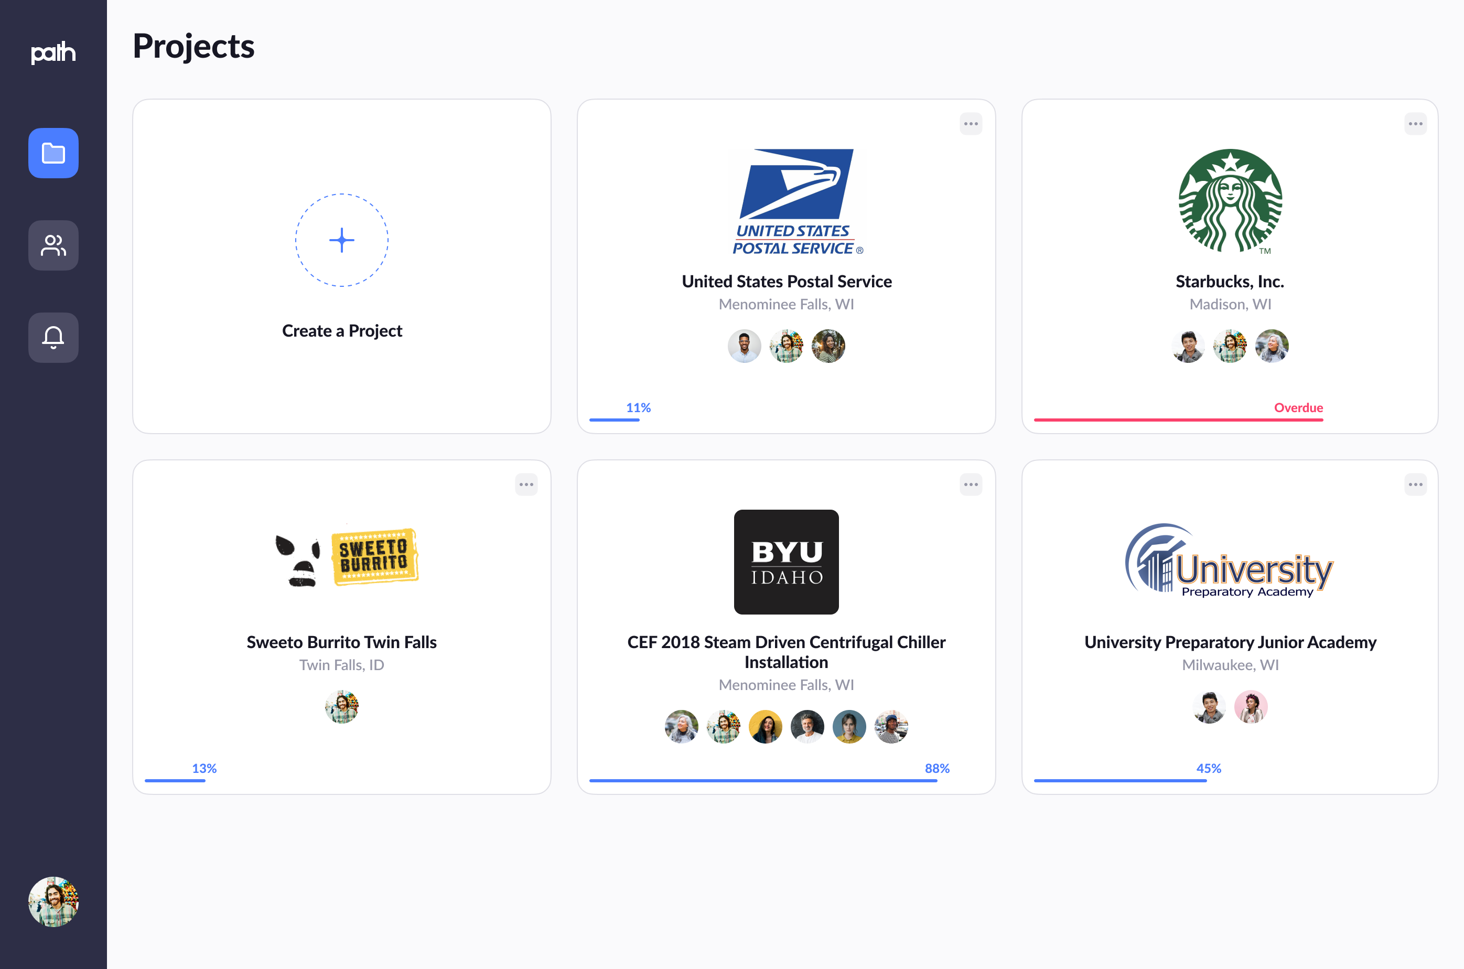Click the BYU Idaho logo

(x=786, y=562)
